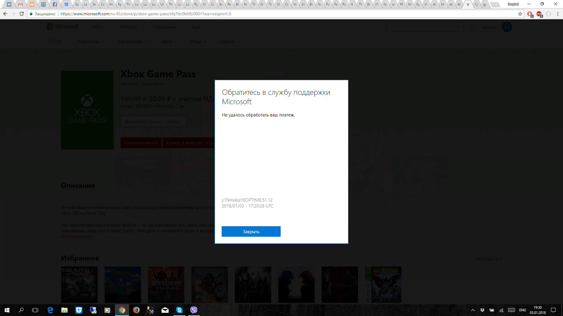Image resolution: width=563 pixels, height=316 pixels.
Task: Open the shopping cart
Action: (x=472, y=27)
